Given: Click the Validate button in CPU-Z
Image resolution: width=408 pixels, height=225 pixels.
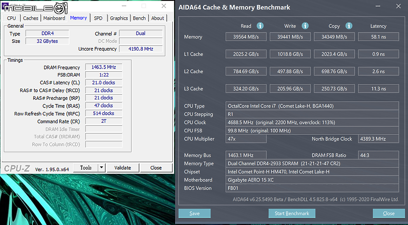Looking at the screenshot, I should tap(123, 168).
